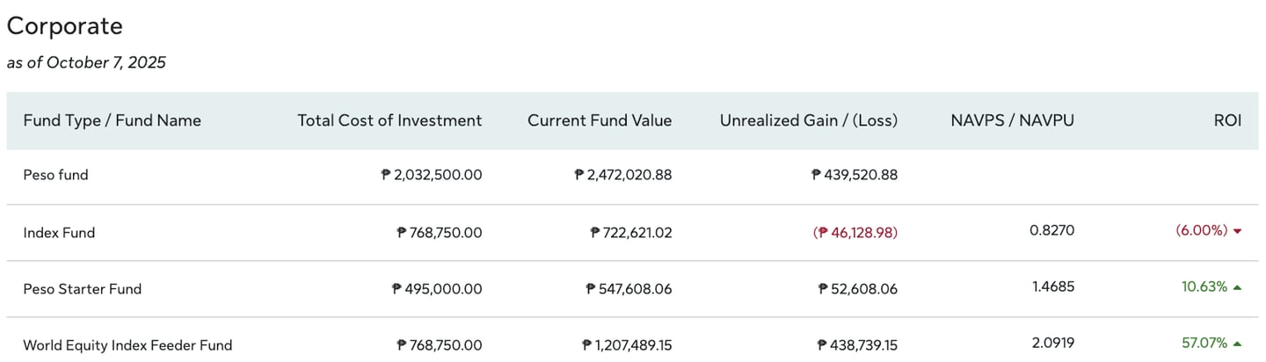
Task: Click the green up arrow beside 10.63% ROI
Action: [x=1237, y=287]
